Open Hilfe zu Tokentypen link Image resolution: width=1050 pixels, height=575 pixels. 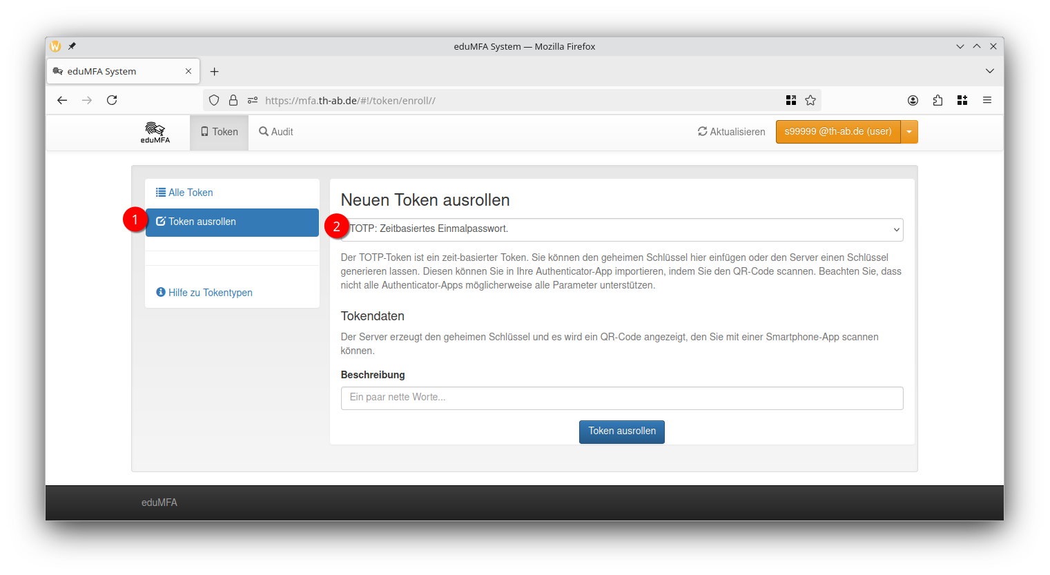point(204,293)
